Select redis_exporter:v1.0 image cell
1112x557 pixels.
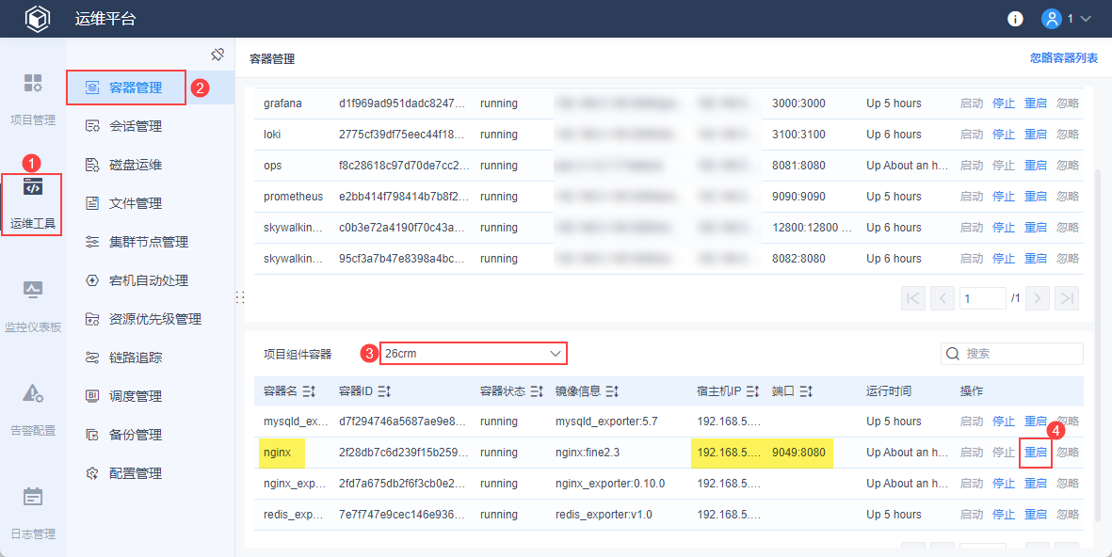pyautogui.click(x=604, y=515)
